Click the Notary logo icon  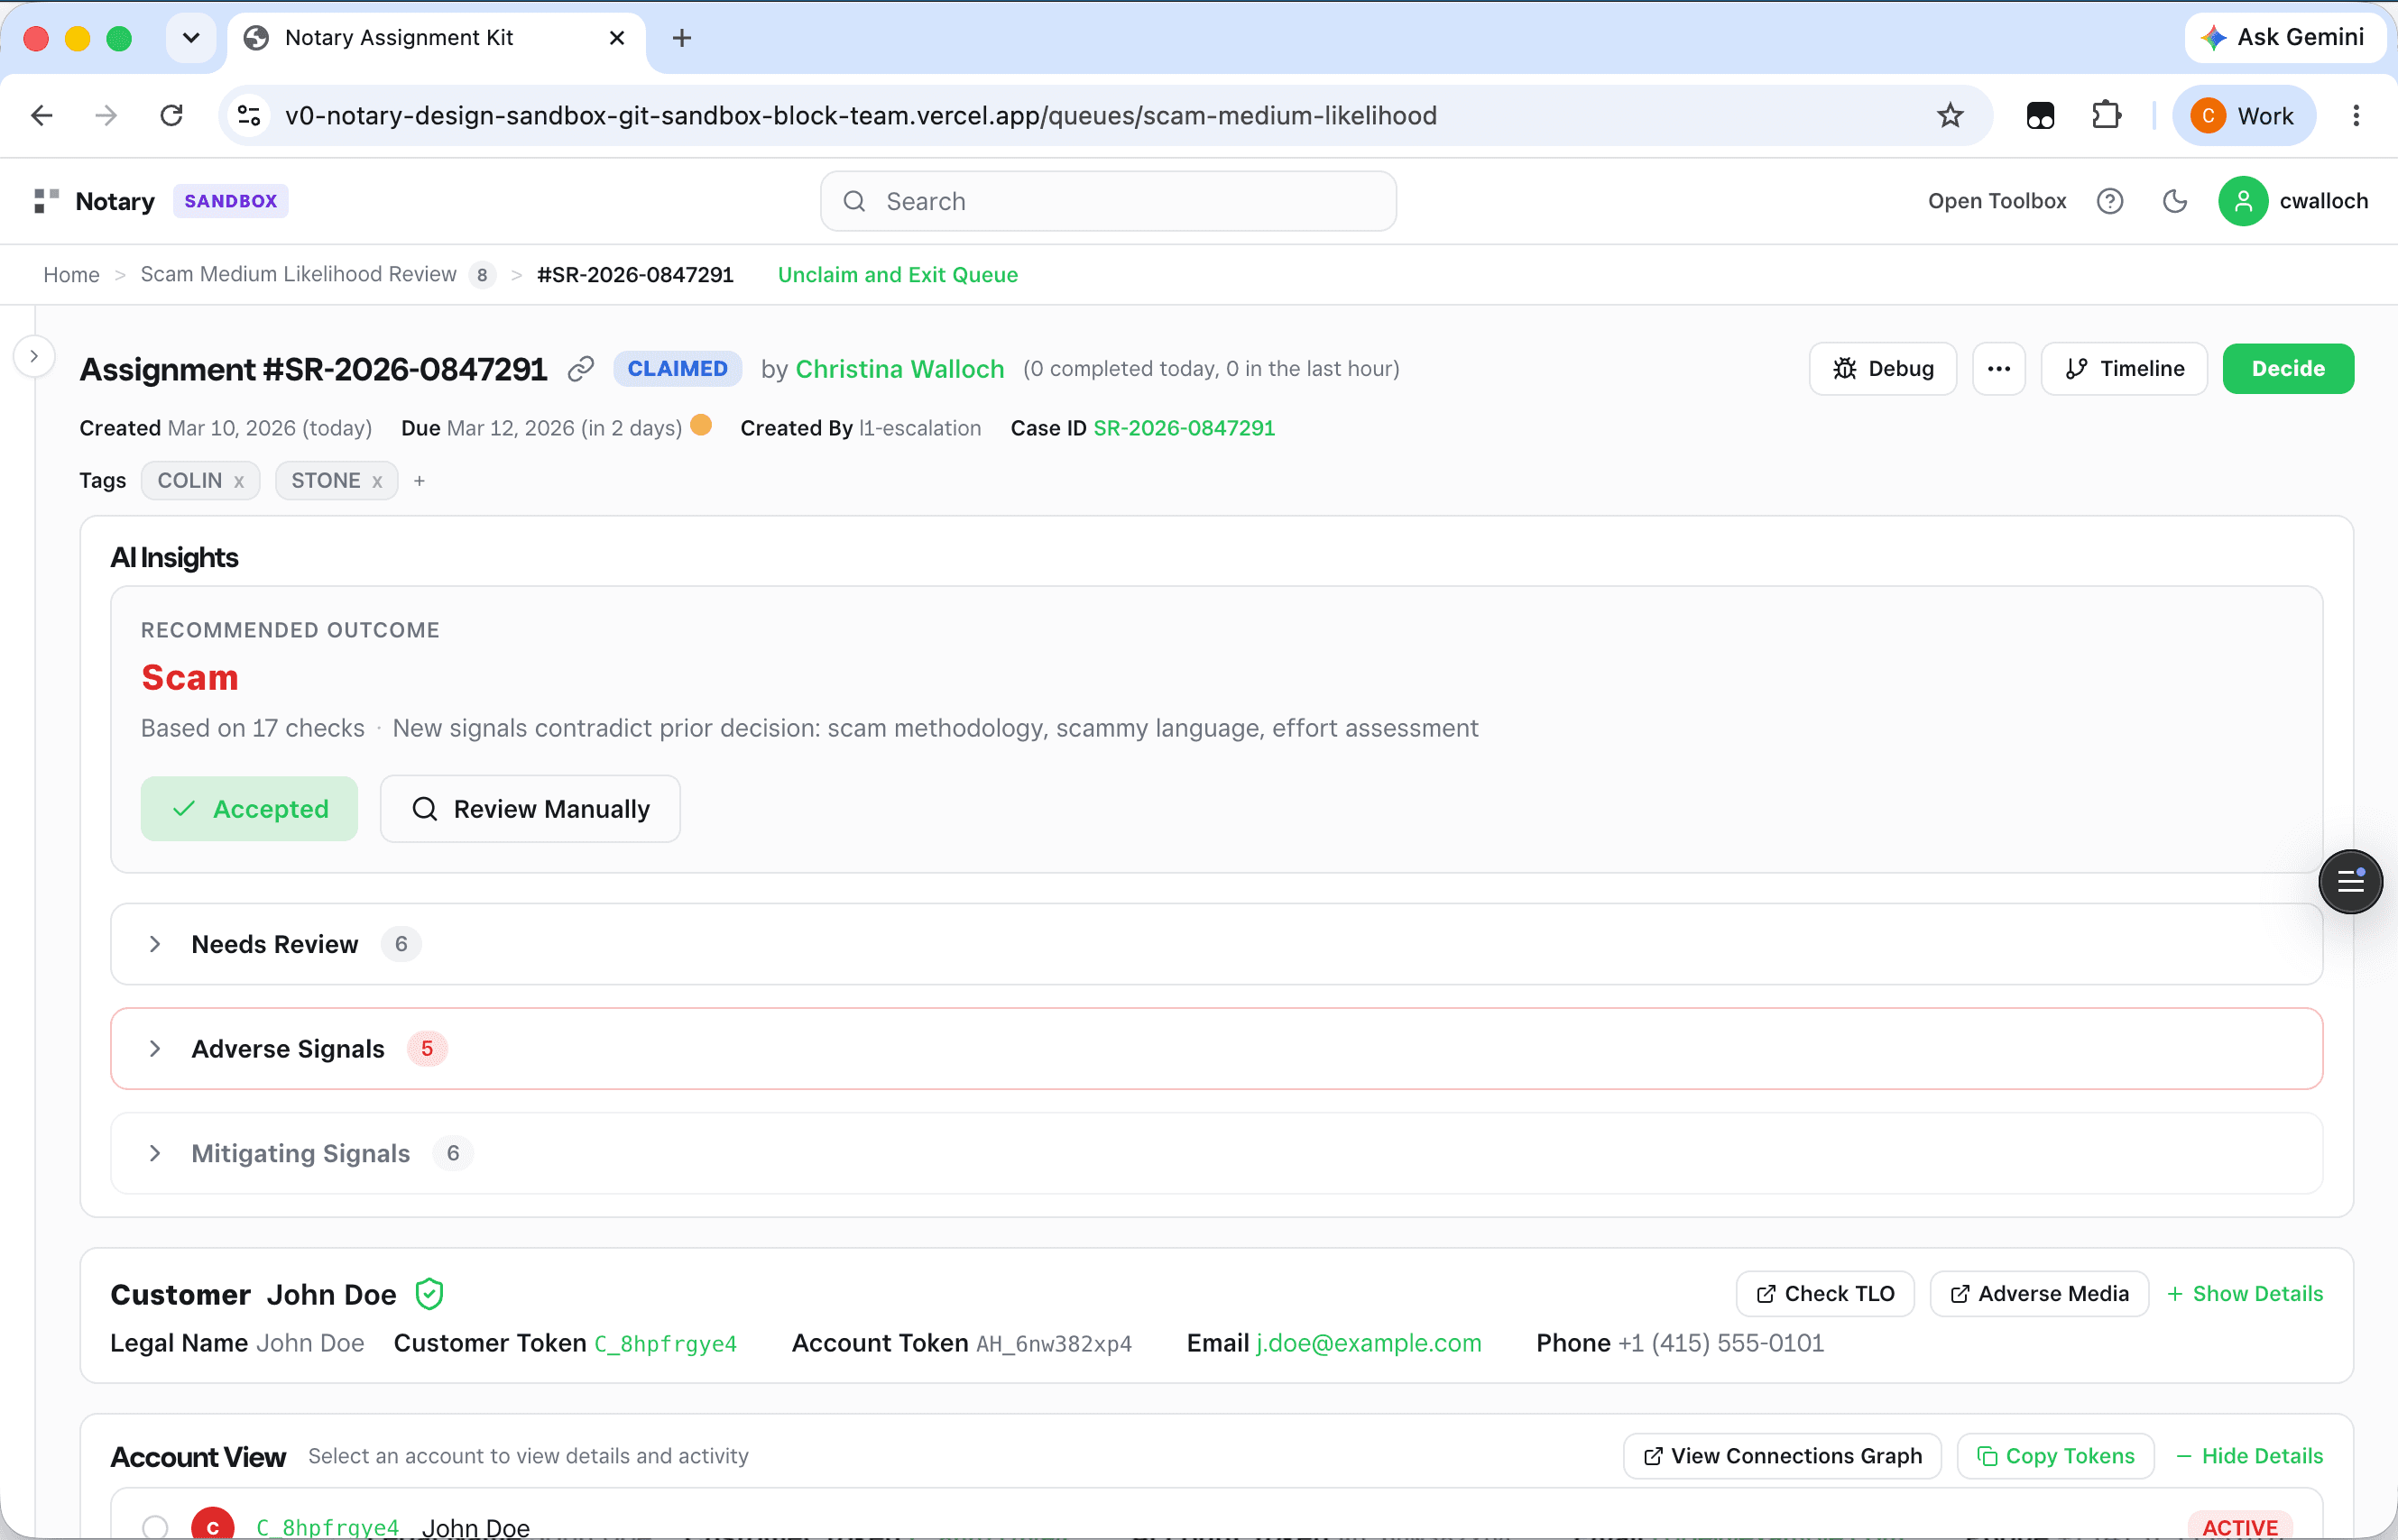46,201
